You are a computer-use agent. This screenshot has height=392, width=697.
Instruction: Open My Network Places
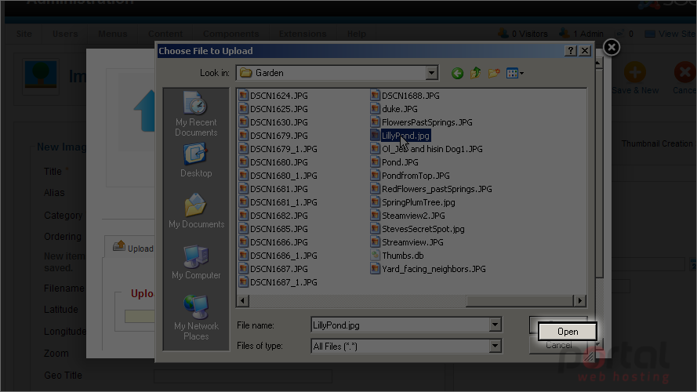click(x=196, y=318)
